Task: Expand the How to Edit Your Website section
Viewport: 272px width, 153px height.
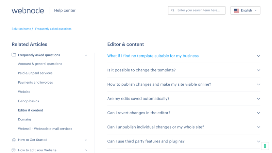Action: pyautogui.click(x=86, y=150)
